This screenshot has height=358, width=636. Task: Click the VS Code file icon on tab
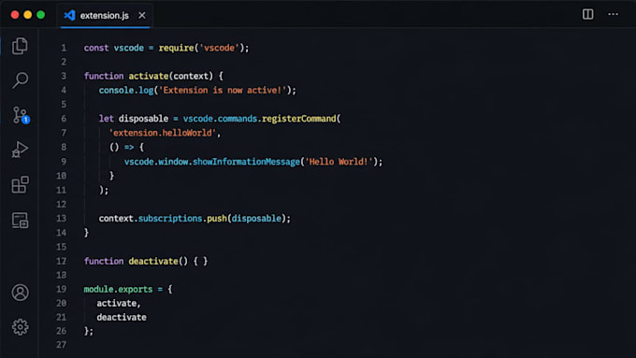(x=69, y=15)
